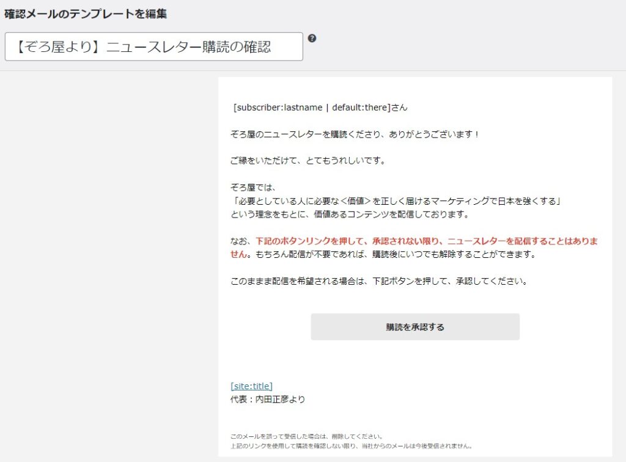Open the [site:title] link
Screen dimensions: 626x462
pos(251,386)
